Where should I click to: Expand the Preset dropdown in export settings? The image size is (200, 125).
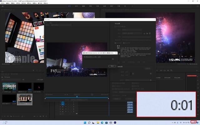pos(131,33)
